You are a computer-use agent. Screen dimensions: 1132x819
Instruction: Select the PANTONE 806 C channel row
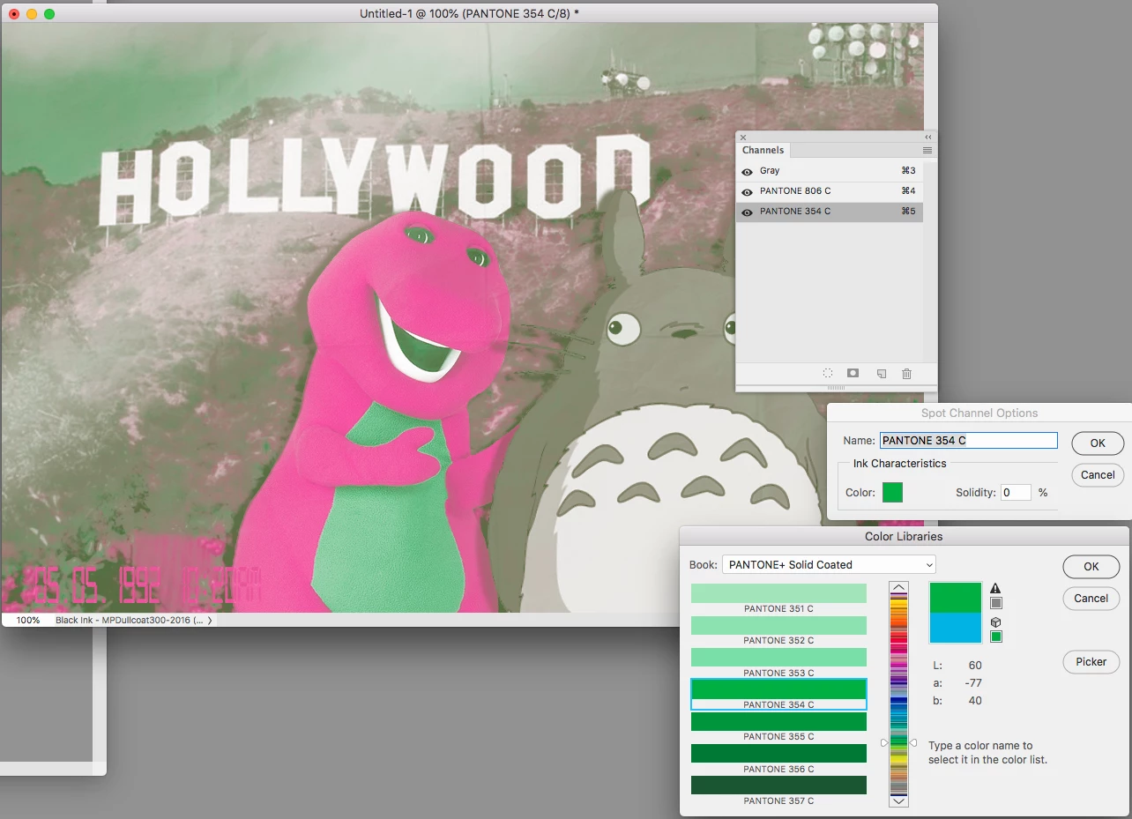(x=830, y=191)
